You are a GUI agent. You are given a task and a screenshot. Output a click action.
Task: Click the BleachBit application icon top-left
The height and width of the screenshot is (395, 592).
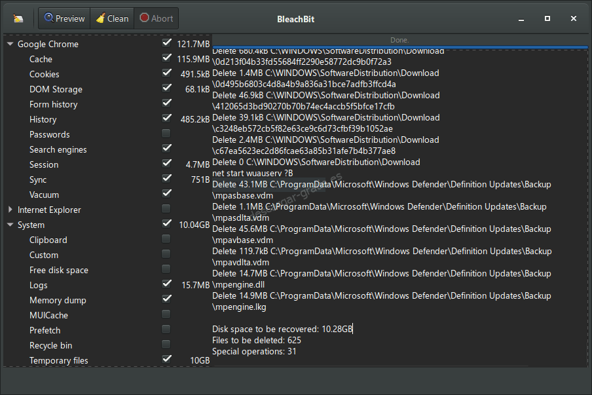[18, 18]
